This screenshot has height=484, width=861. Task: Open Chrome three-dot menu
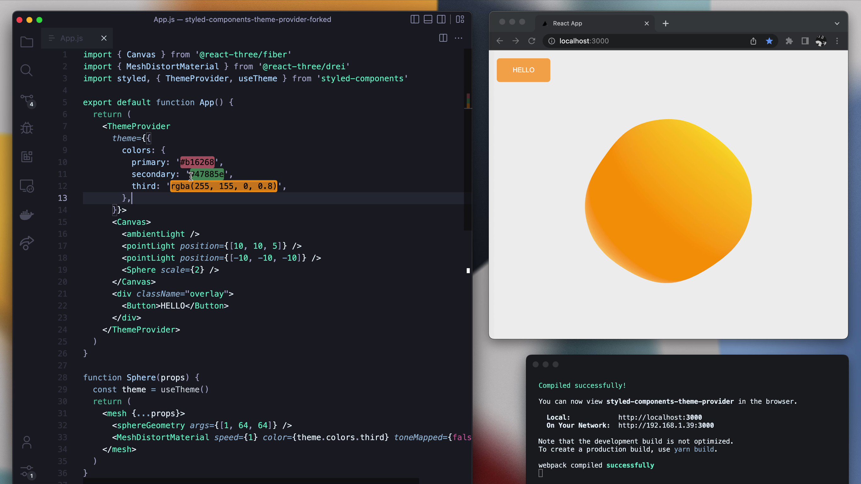[837, 41]
